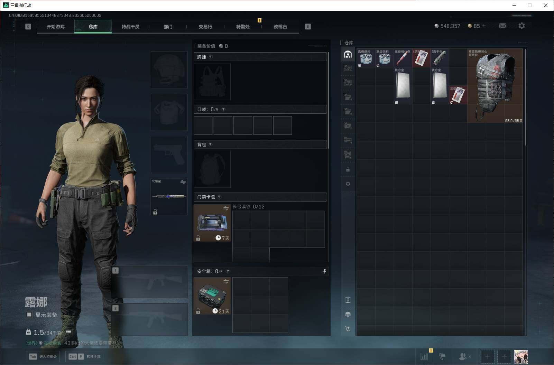
Task: Click the empty pistol slot
Action: (169, 154)
